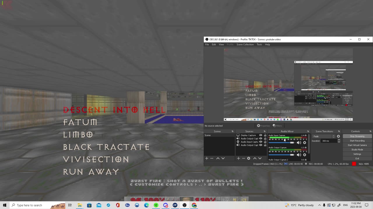Image resolution: width=373 pixels, height=209 pixels.
Task: Pop out the Sources dock panel
Action: point(265,131)
